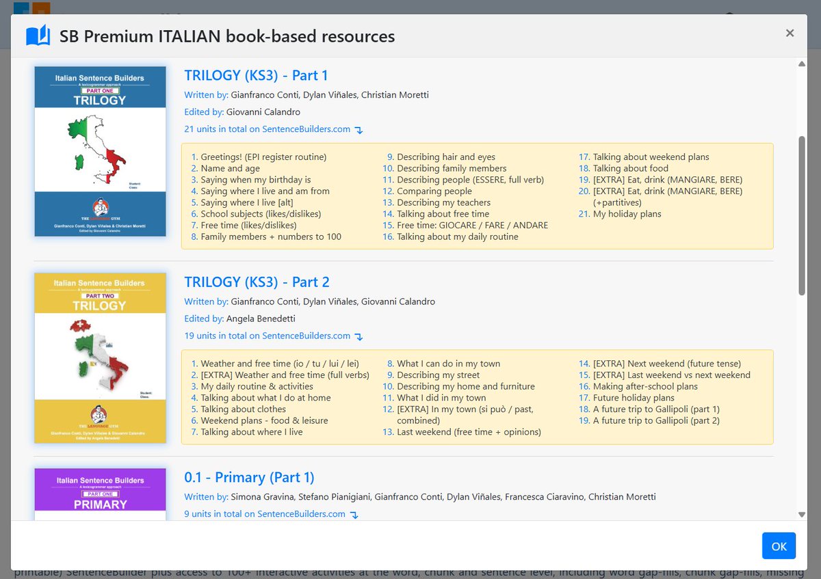The image size is (821, 579).
Task: Select unit 'Making after-school plans'
Action: pos(645,386)
